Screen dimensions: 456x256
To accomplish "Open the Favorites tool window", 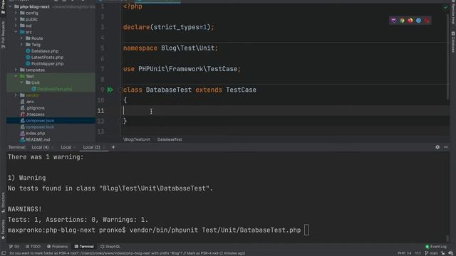I will pyautogui.click(x=3, y=229).
